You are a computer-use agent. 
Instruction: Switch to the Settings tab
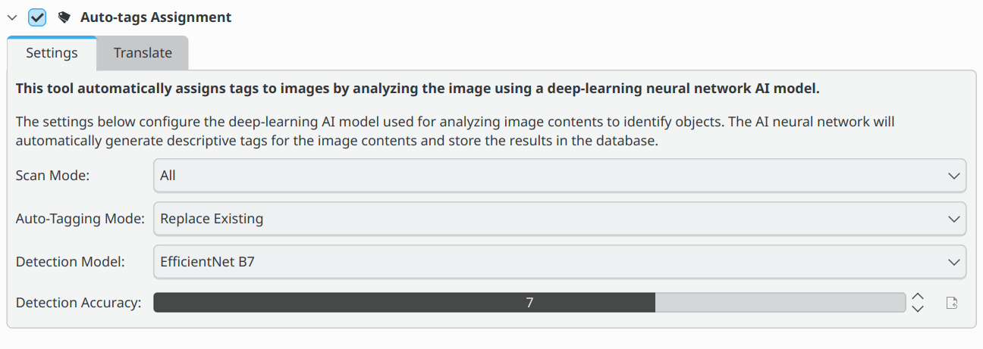[x=52, y=53]
